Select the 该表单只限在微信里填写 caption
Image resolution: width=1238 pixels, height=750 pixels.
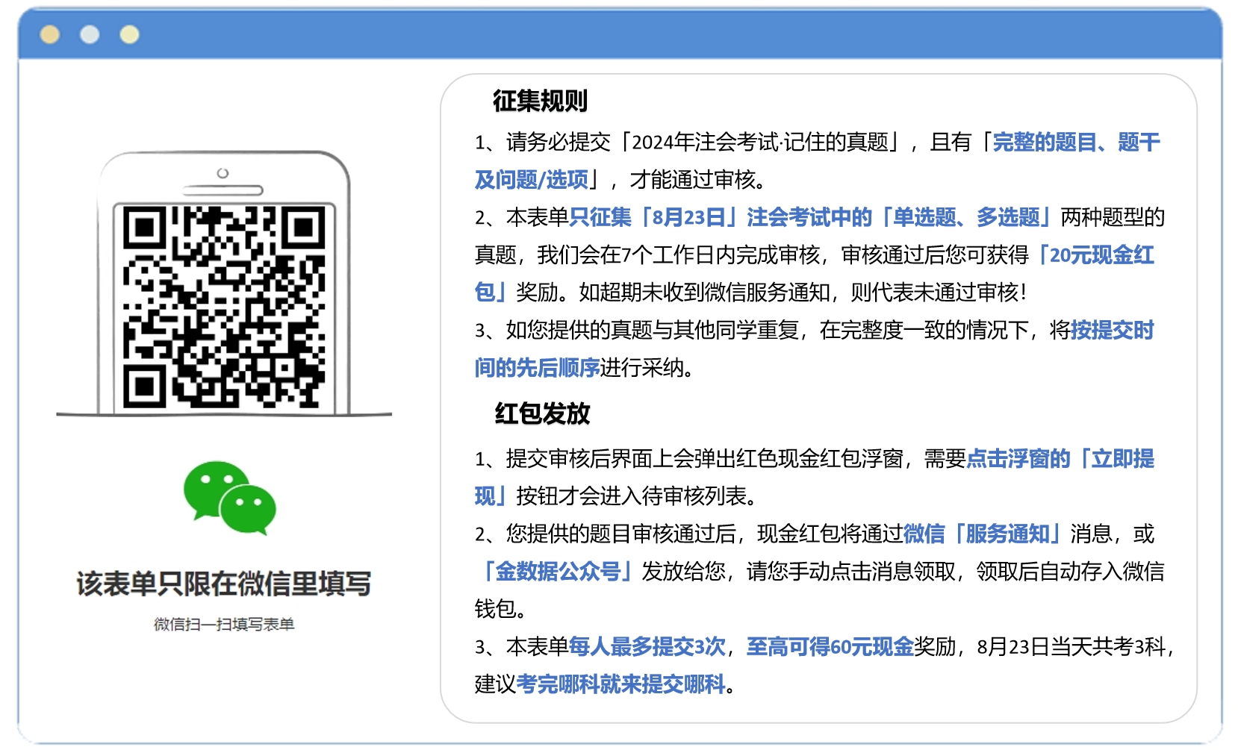[x=224, y=584]
